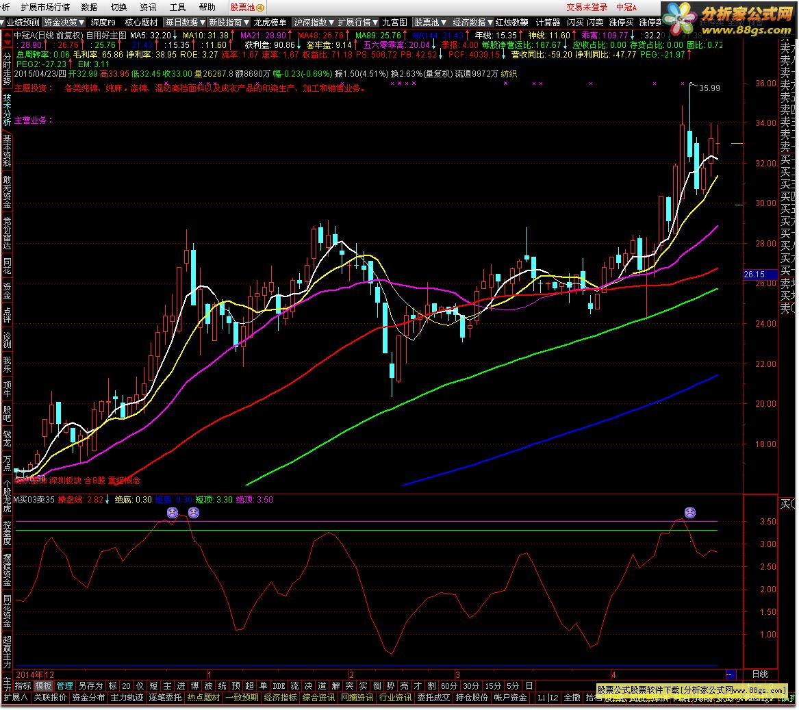Viewport: 799px width, 710px height.
Task: Click the 闪买 quick-buy button
Action: [575, 23]
